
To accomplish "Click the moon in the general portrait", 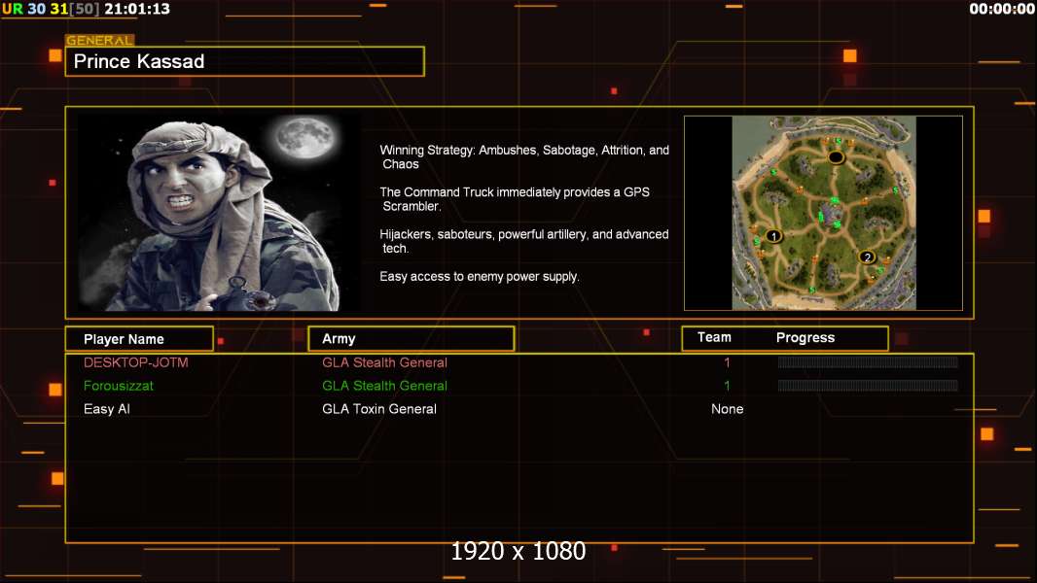I will click(x=306, y=137).
